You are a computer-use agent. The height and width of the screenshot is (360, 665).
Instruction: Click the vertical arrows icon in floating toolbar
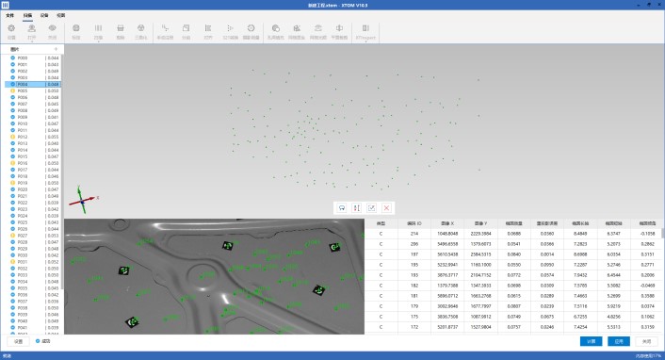pos(357,207)
